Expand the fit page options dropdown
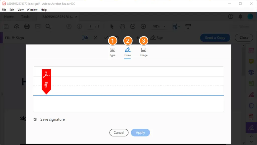 point(179,26)
